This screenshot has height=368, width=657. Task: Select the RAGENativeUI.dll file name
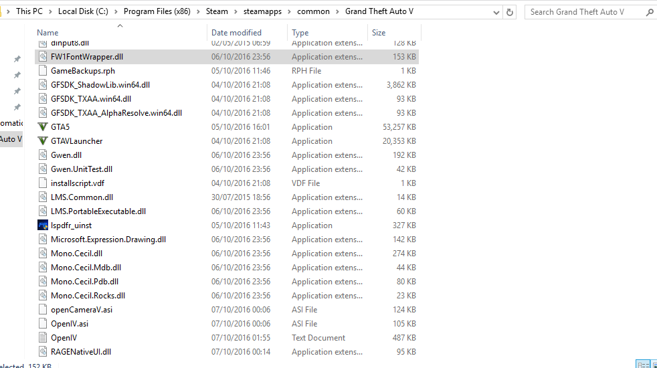tap(81, 352)
